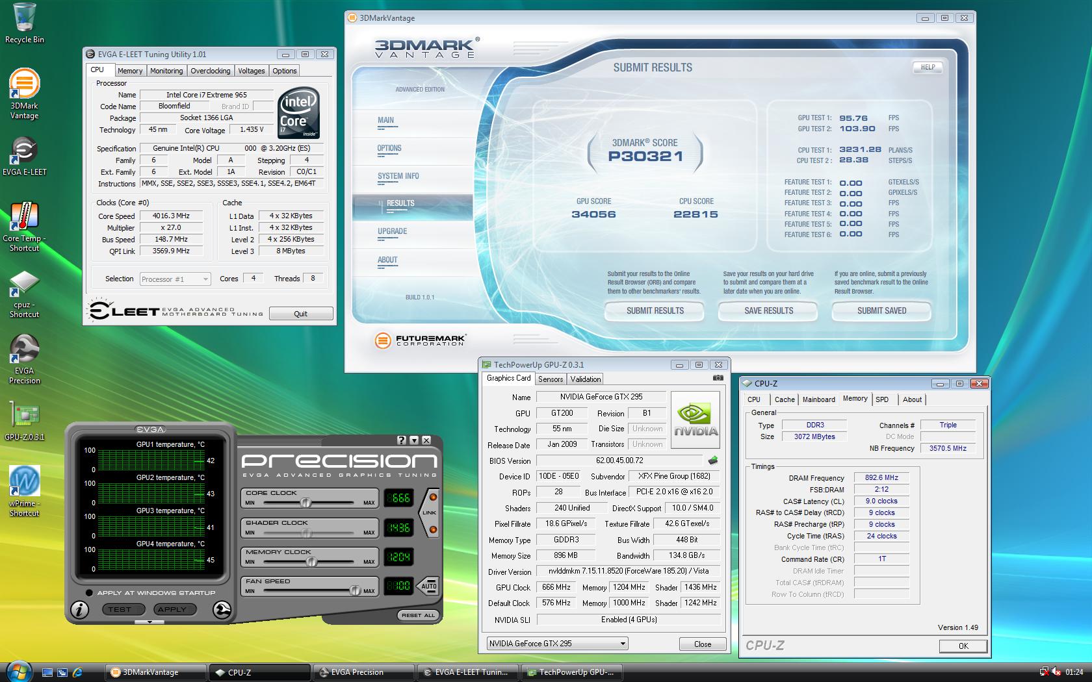This screenshot has width=1092, height=682.
Task: Click the Precision info icon
Action: (80, 609)
